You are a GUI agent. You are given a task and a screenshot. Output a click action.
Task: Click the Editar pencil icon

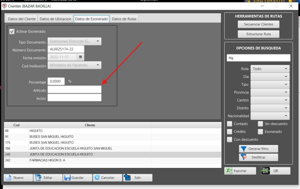(38, 178)
